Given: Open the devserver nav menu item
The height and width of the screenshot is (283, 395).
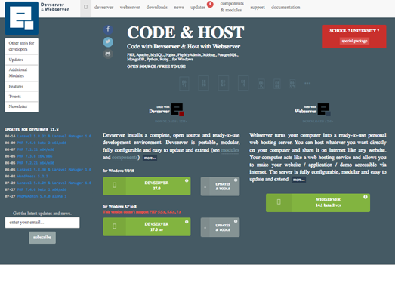Looking at the screenshot, I should tap(103, 8).
